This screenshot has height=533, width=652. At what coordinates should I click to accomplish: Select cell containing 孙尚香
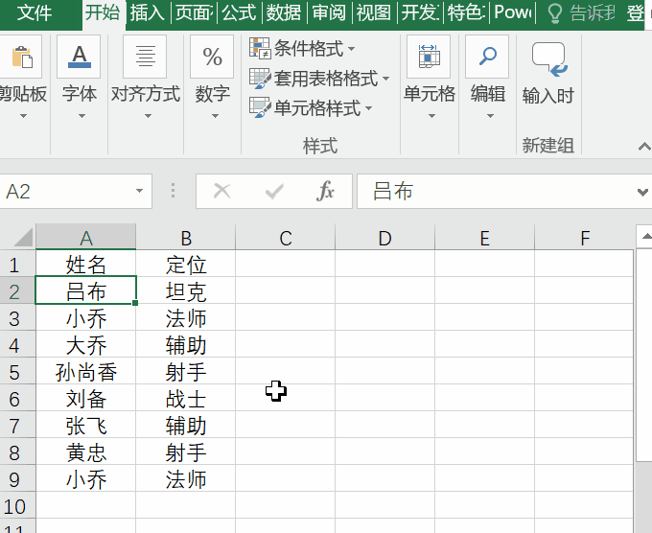[85, 372]
